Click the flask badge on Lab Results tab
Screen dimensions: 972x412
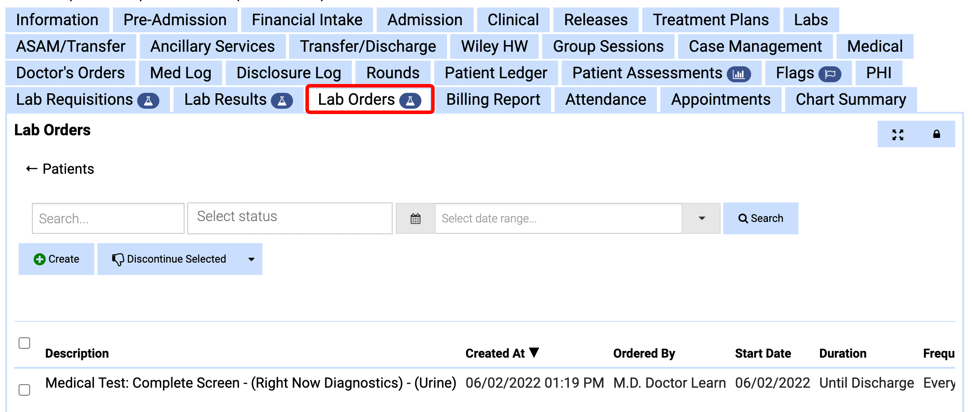tap(282, 101)
